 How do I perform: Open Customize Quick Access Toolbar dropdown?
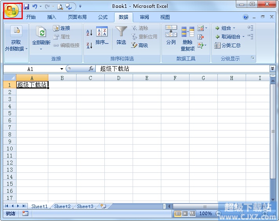coord(80,6)
